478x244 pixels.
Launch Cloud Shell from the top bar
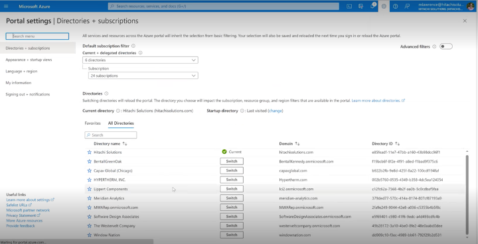pos(349,6)
